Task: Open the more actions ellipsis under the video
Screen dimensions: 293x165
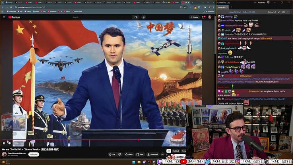Action: point(162,155)
